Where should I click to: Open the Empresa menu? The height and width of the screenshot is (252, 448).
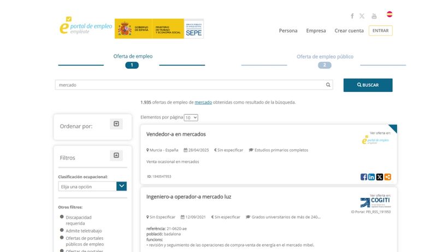point(316,31)
